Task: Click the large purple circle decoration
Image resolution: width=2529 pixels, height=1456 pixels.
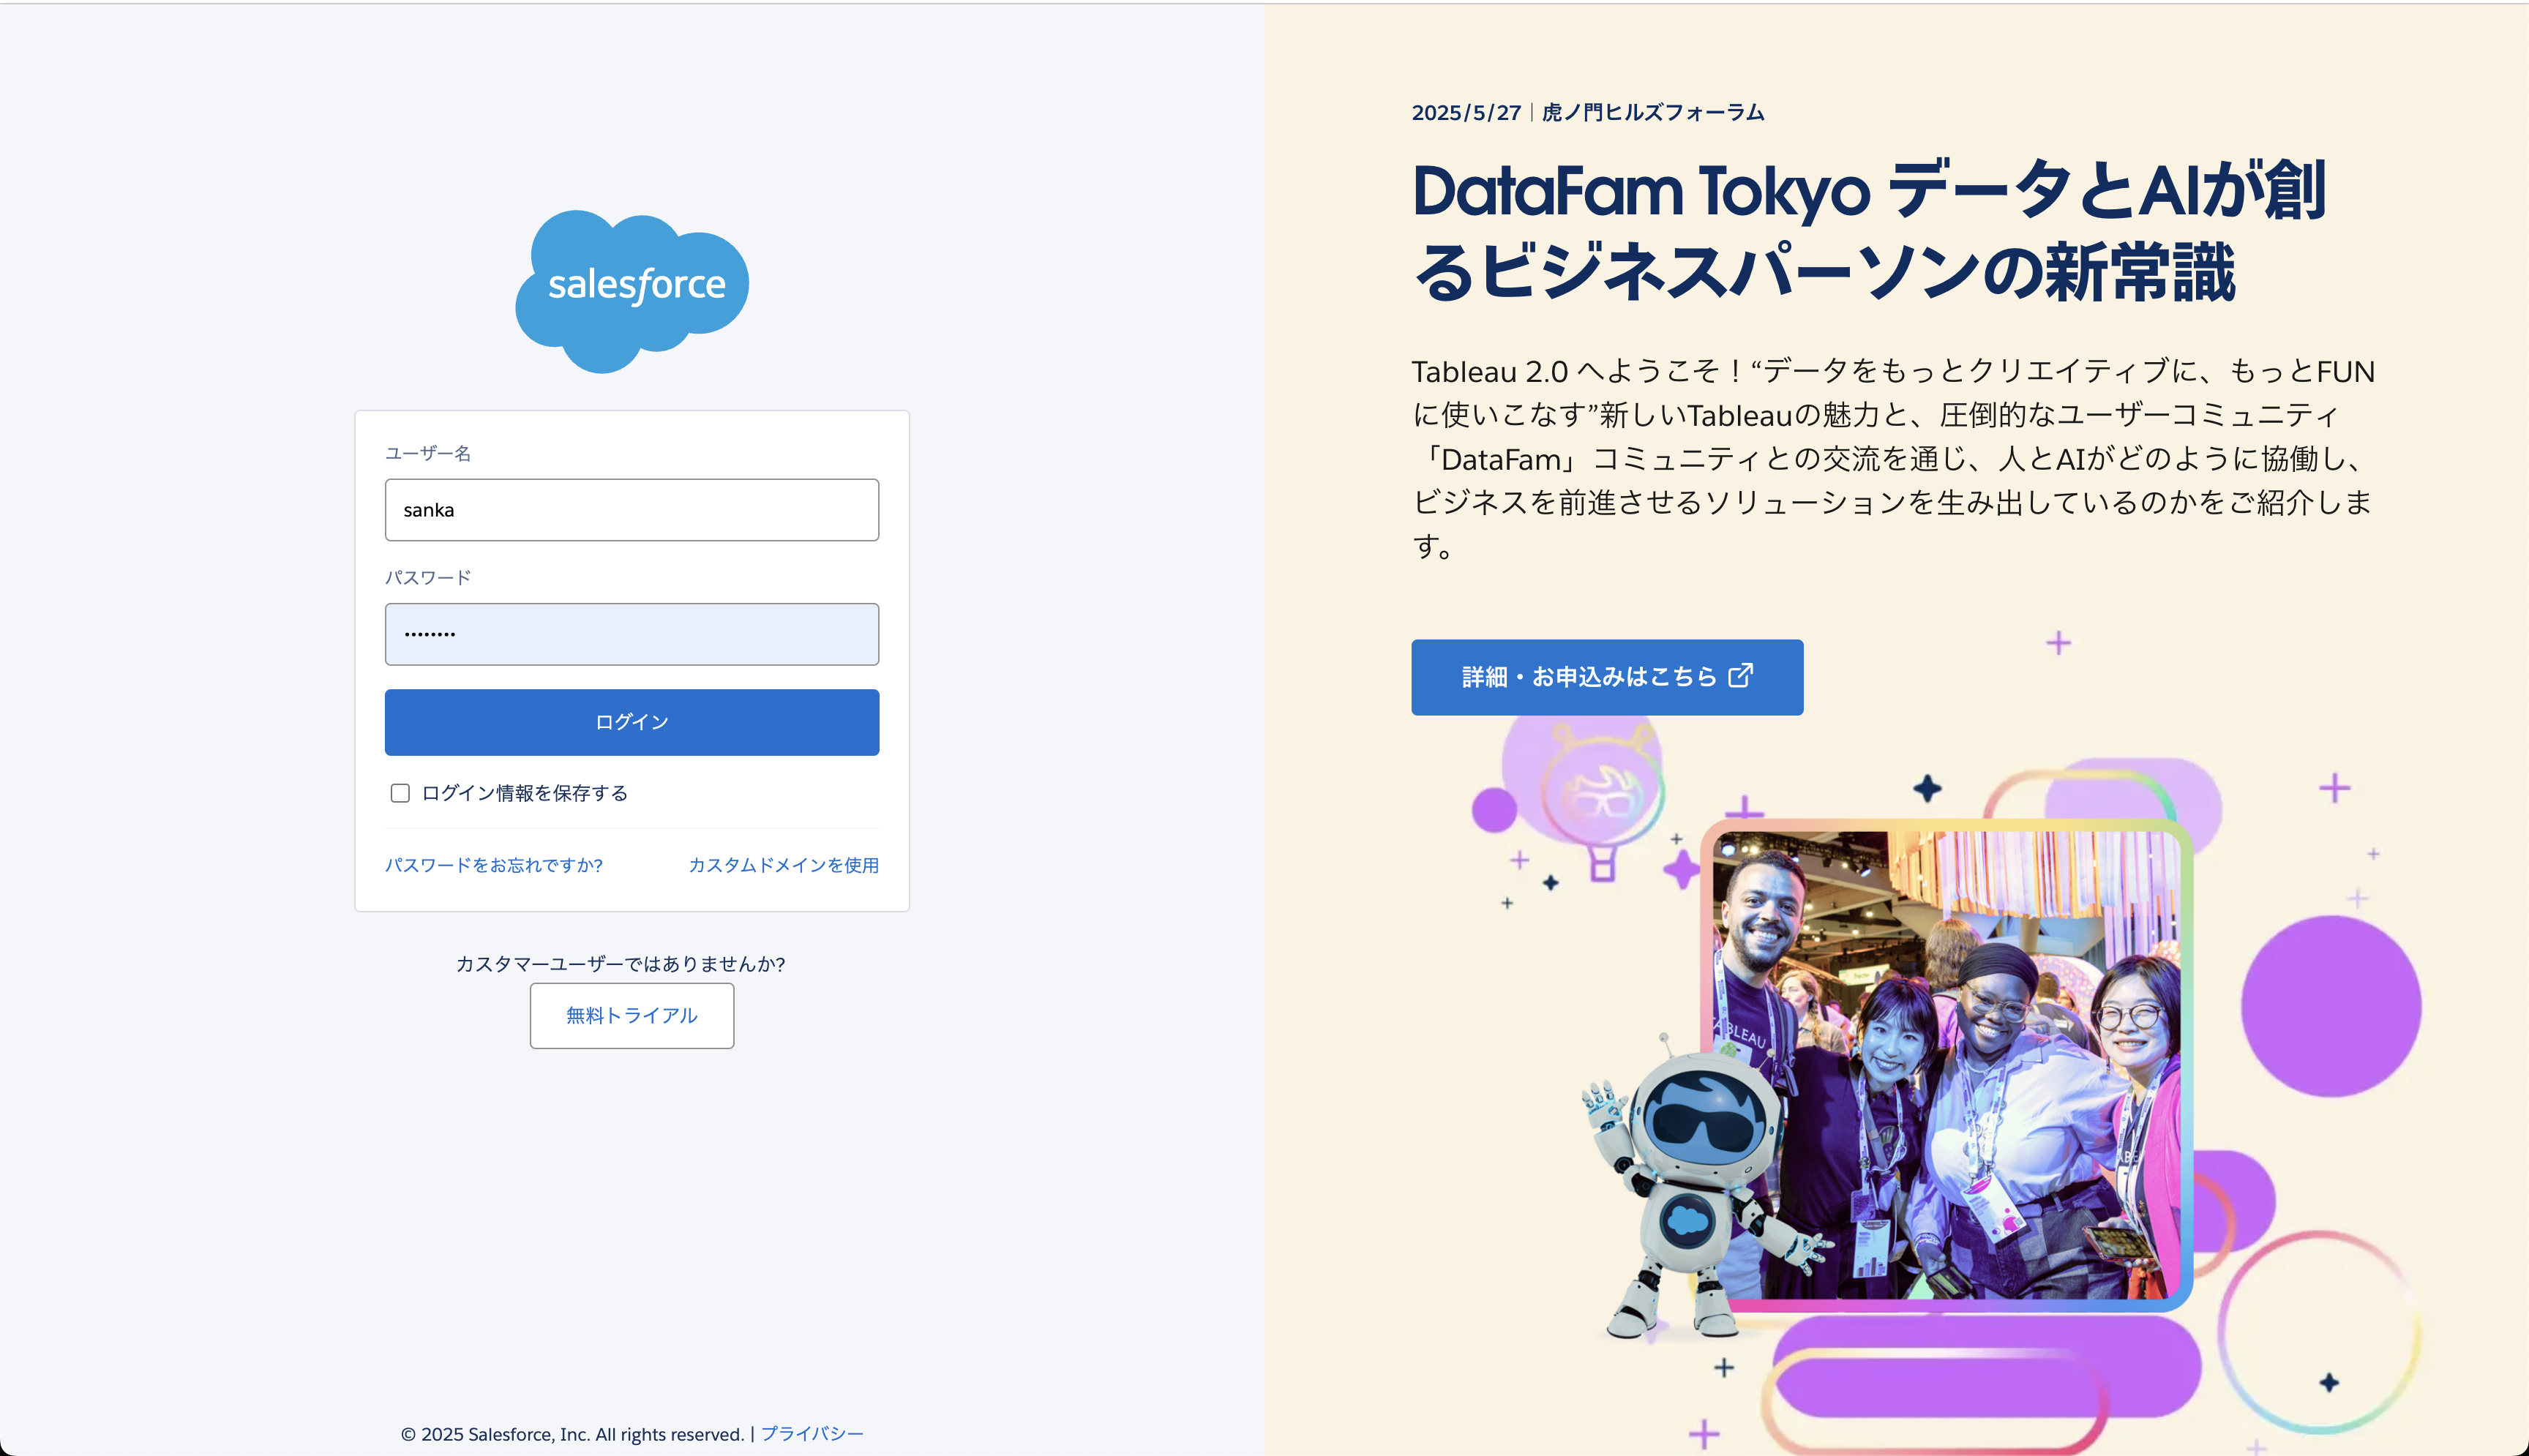Action: click(x=2331, y=1006)
